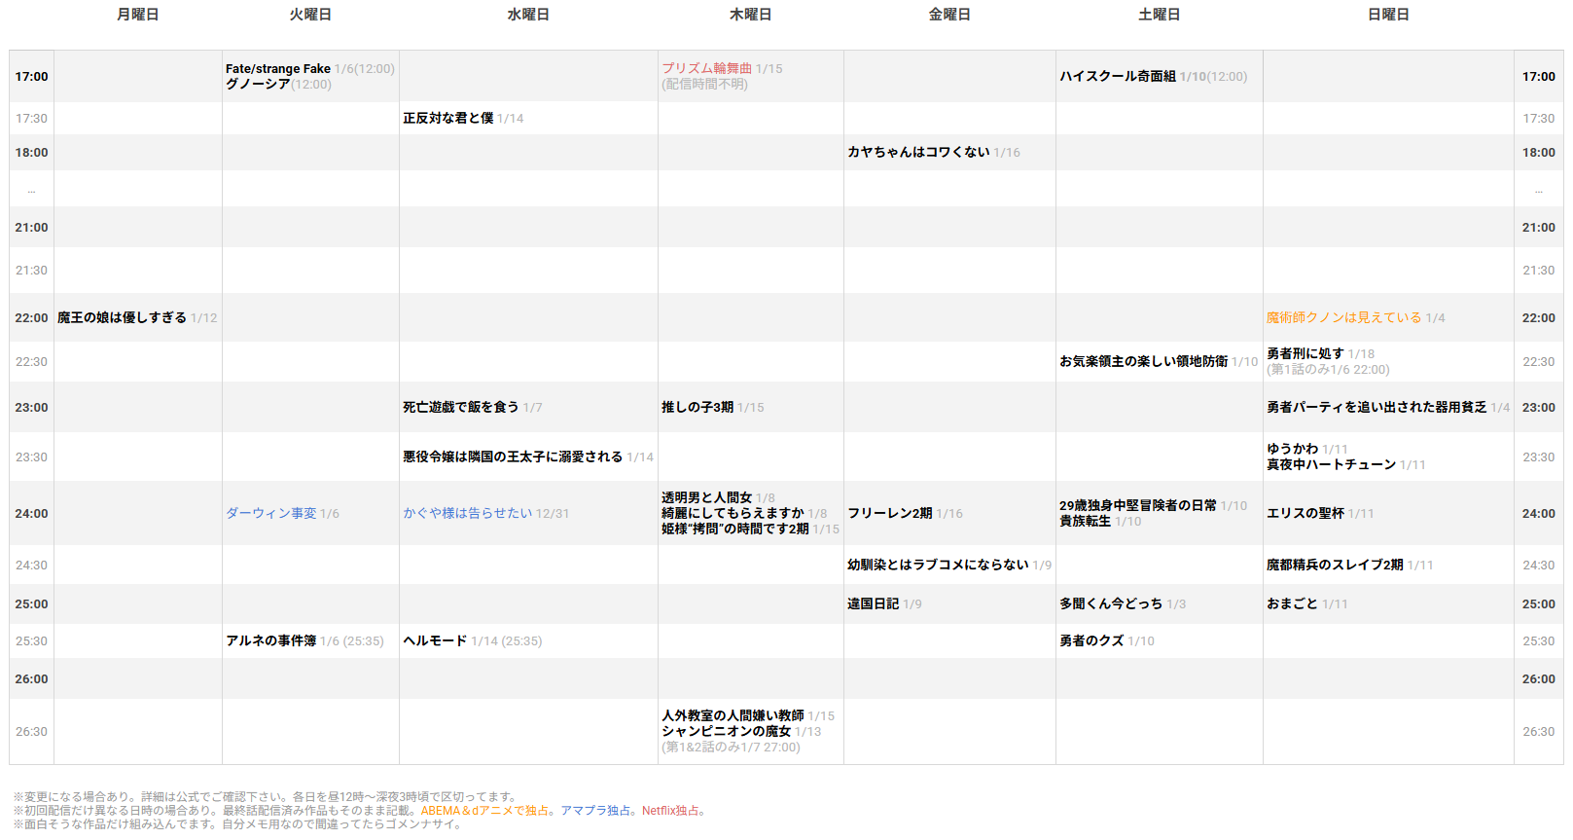Image resolution: width=1573 pixels, height=840 pixels.
Task: Click the 正反対な君と僕 entry
Action: pyautogui.click(x=448, y=119)
